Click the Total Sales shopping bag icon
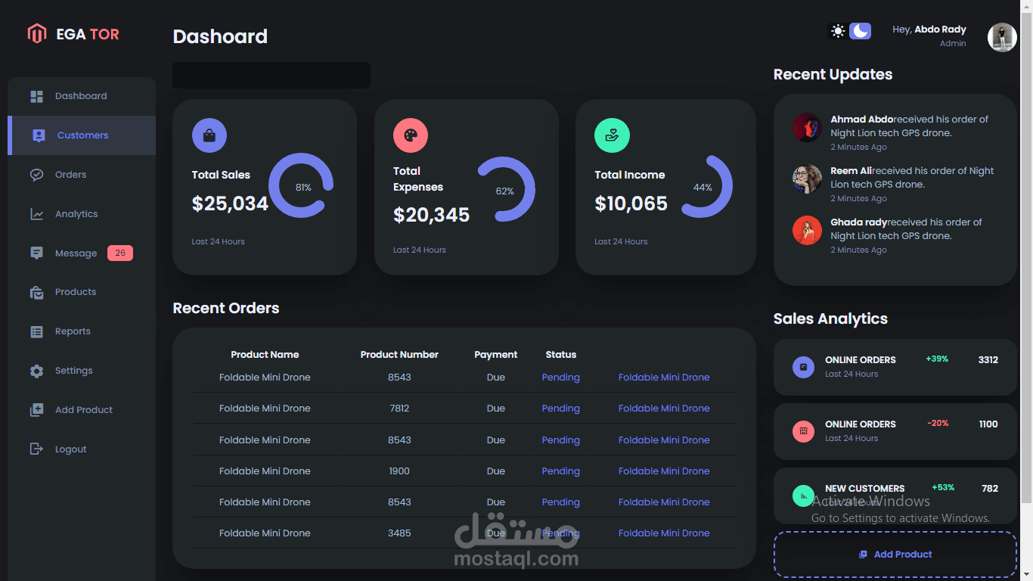Viewport: 1033px width, 581px height. pyautogui.click(x=209, y=136)
